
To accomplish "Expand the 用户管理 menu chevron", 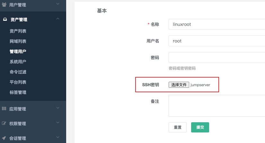I will coord(58,4).
